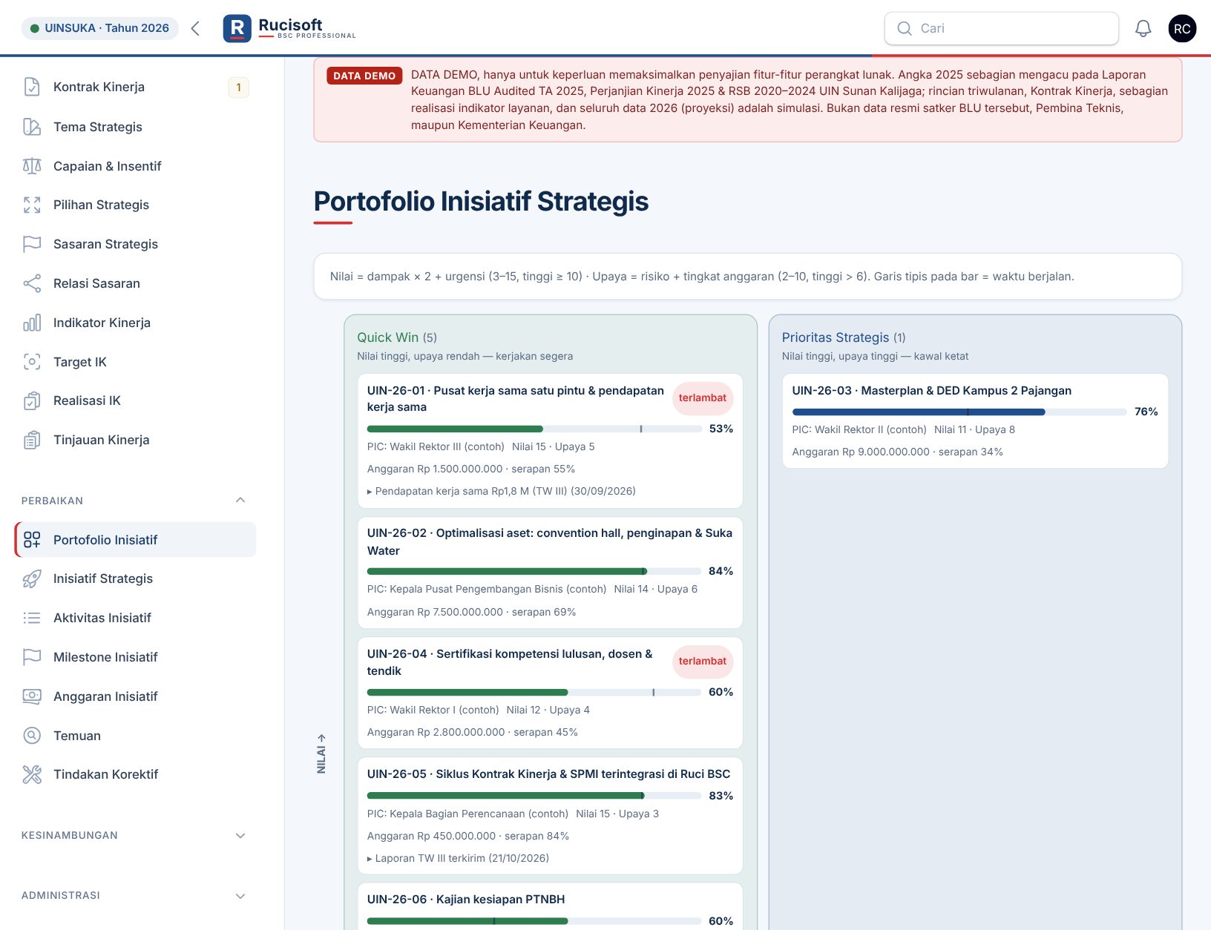
Task: Click the terlambat badge on UIN-26-01
Action: pyautogui.click(x=703, y=398)
